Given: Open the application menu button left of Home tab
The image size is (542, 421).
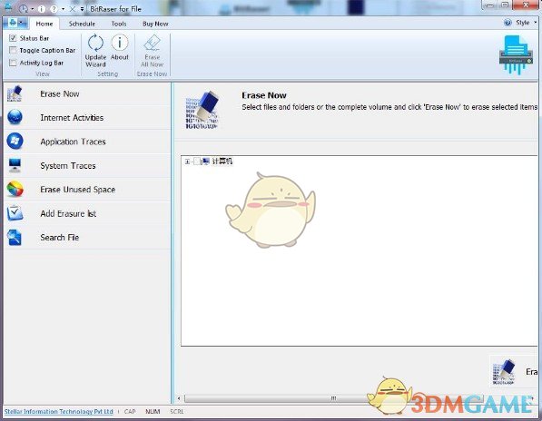Looking at the screenshot, I should (x=15, y=24).
